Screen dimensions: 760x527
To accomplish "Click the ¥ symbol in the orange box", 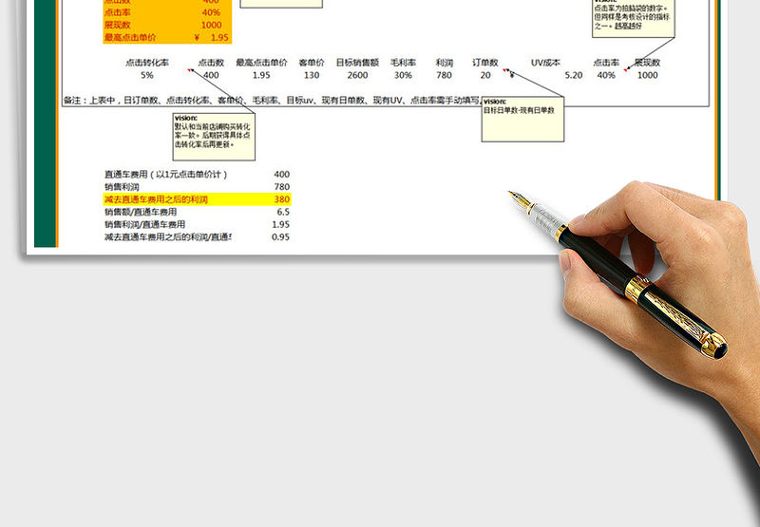I will [x=196, y=37].
